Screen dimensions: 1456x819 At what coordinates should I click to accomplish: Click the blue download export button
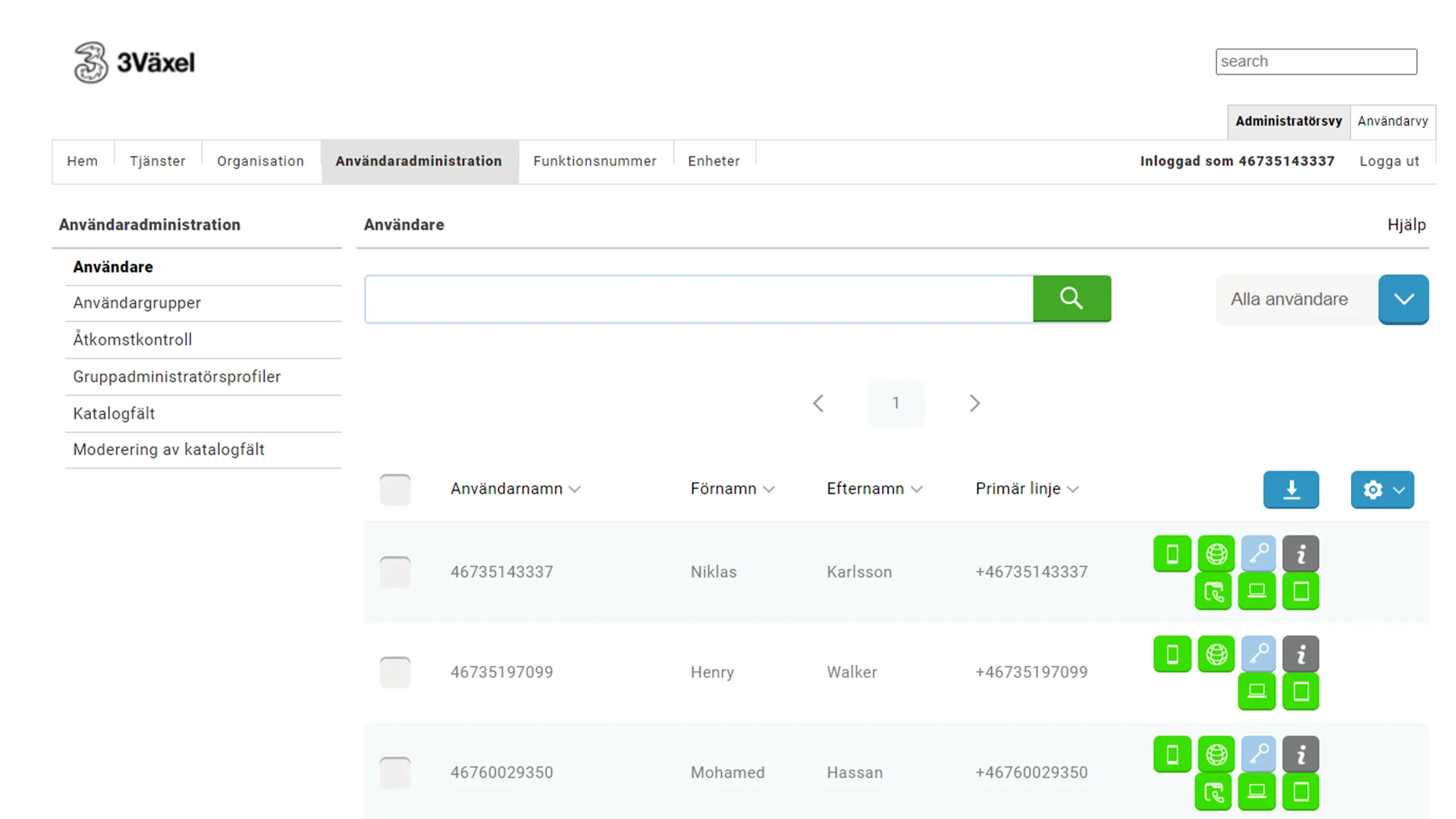coord(1291,490)
